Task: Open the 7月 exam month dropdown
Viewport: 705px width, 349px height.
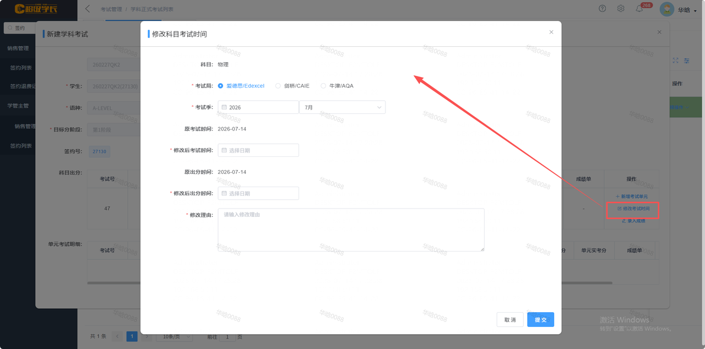Action: click(x=342, y=107)
